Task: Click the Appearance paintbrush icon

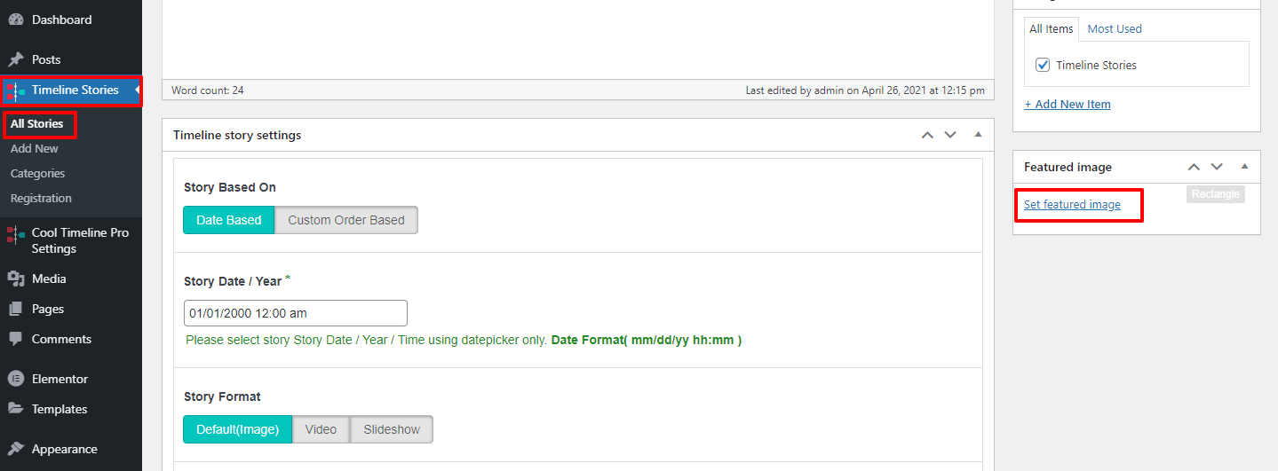Action: [16, 449]
